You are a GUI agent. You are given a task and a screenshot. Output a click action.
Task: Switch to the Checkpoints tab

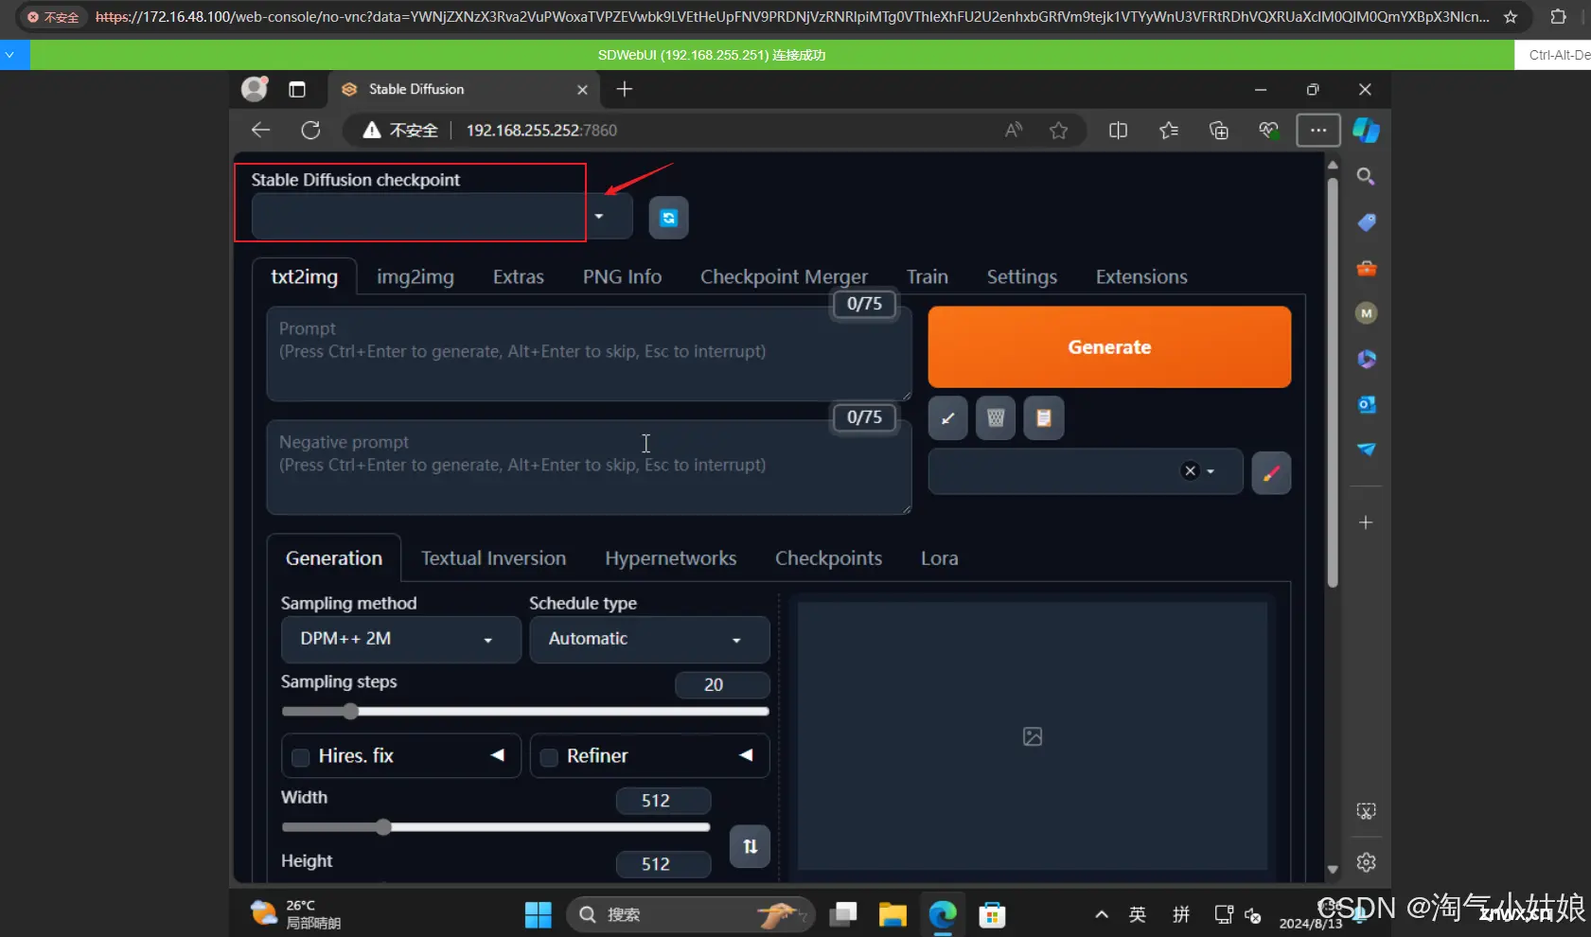[828, 558]
